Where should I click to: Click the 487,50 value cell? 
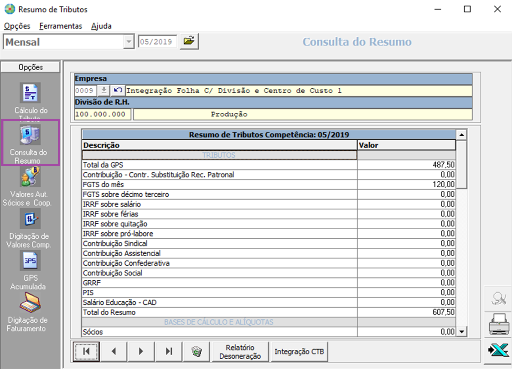pyautogui.click(x=406, y=165)
